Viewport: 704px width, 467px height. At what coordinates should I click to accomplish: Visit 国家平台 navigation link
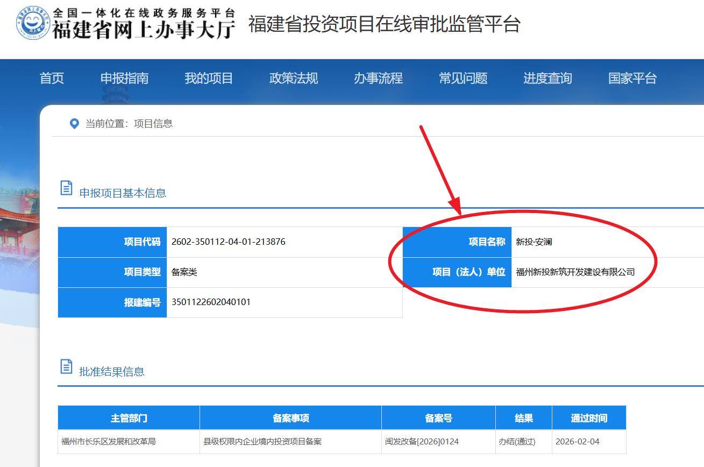tap(632, 79)
